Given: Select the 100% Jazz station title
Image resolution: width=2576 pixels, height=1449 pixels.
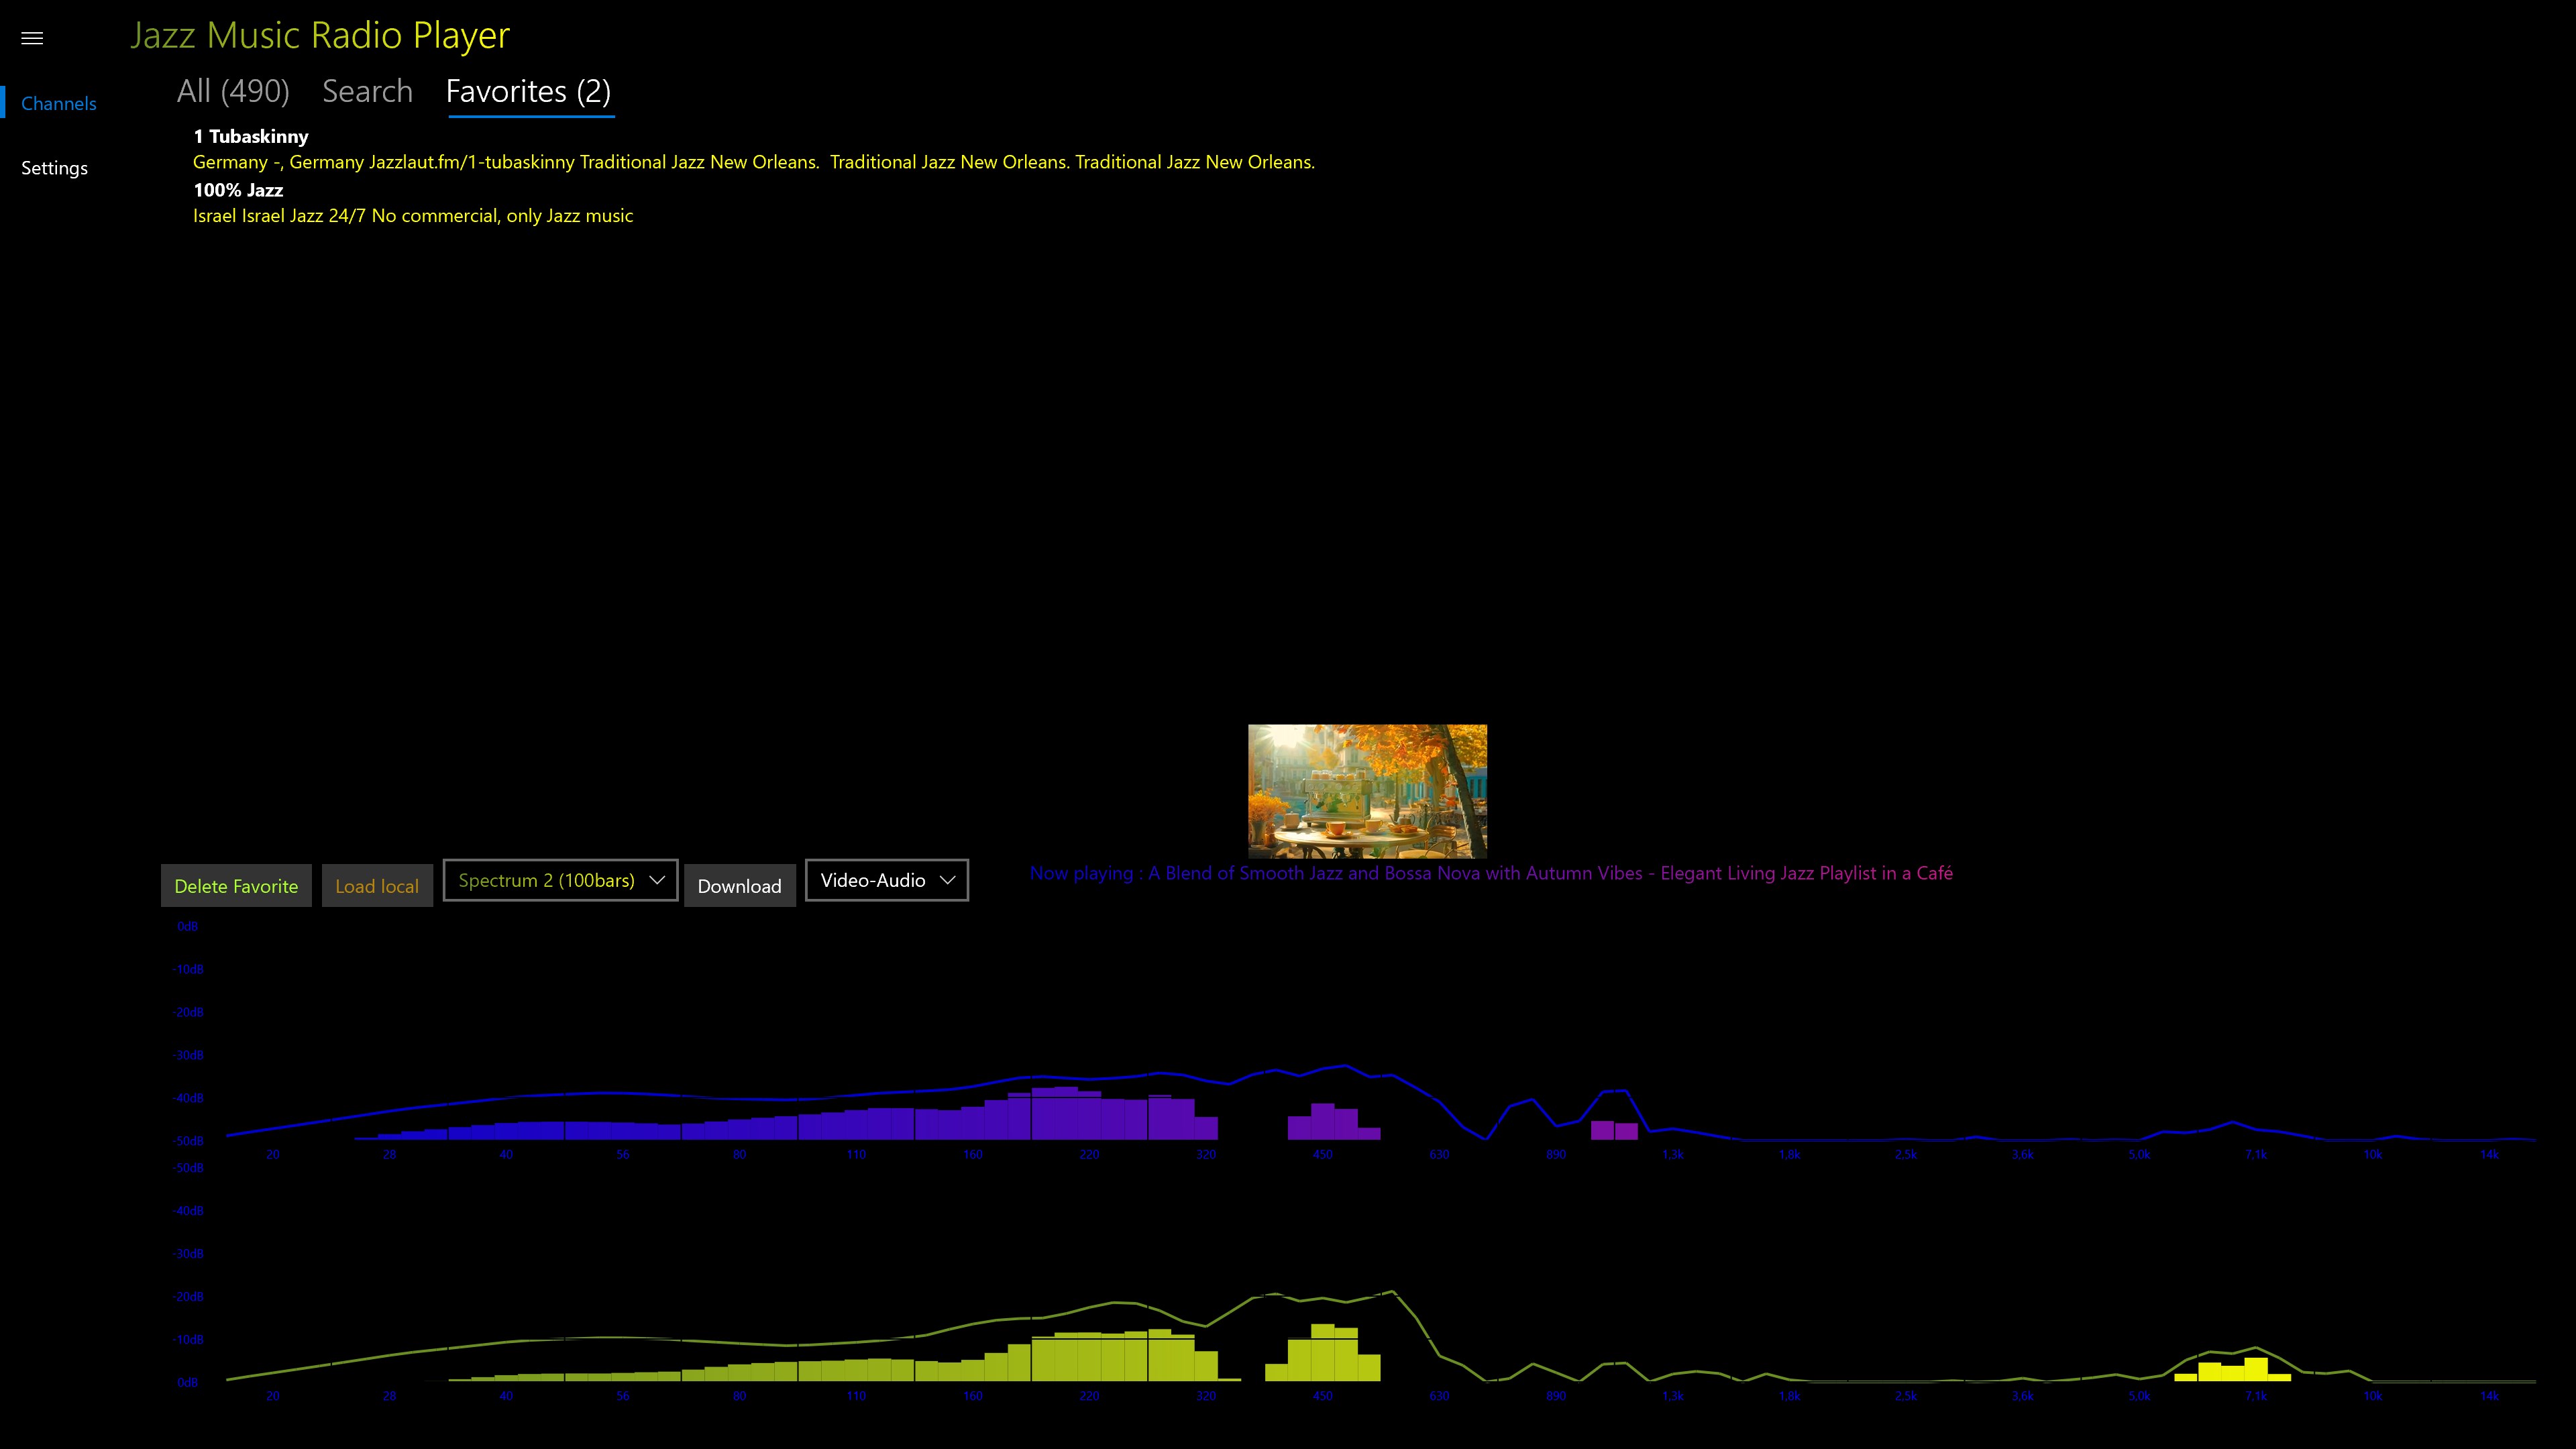Looking at the screenshot, I should 238,190.
